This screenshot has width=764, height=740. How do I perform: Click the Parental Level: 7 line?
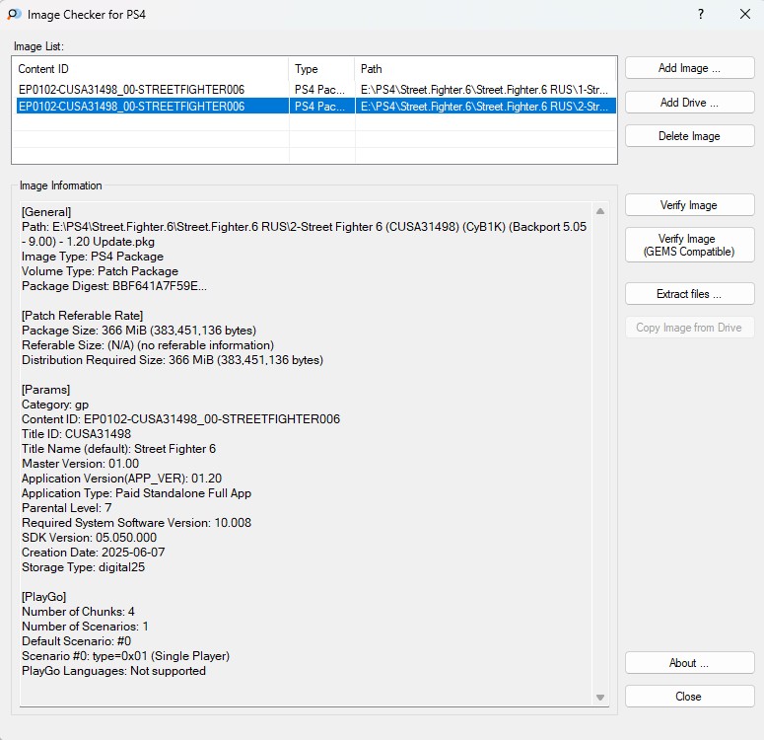click(67, 508)
